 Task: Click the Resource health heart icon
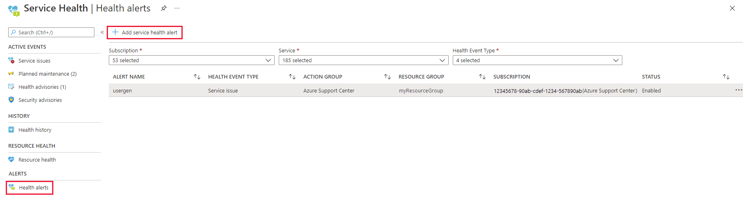click(11, 160)
